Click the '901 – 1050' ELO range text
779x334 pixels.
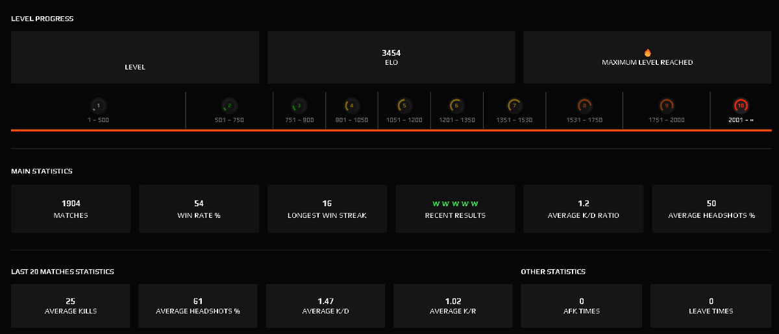(351, 121)
